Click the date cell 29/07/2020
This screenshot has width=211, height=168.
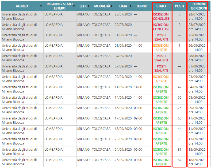pyautogui.click(x=123, y=25)
